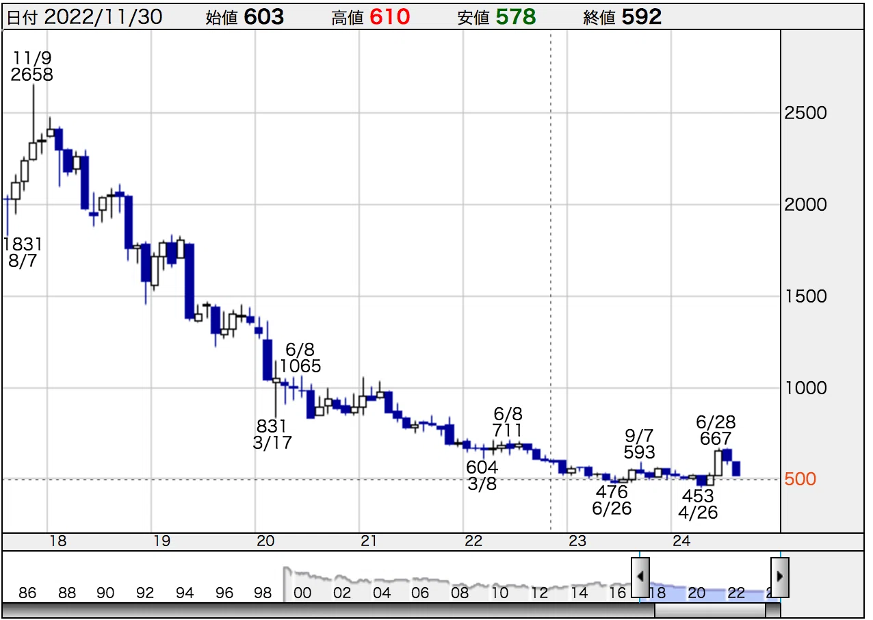Click the year 21 label on the time axis

370,541
